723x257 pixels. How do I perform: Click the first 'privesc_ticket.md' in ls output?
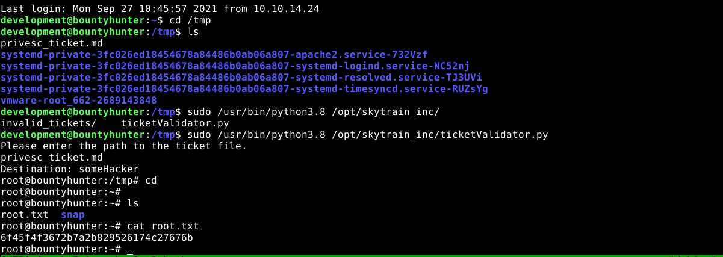(x=52, y=43)
